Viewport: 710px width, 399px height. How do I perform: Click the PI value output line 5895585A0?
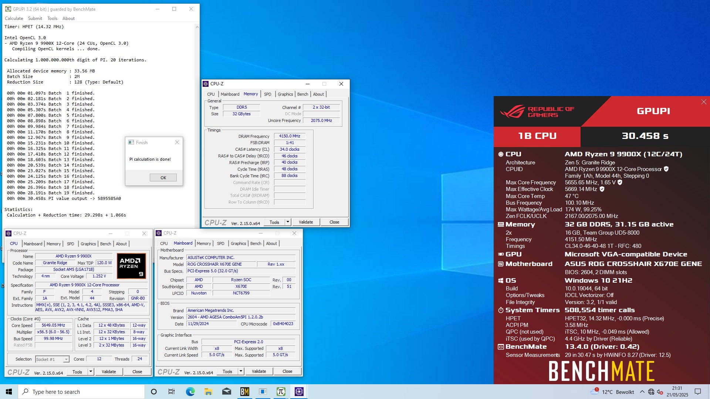coord(64,198)
